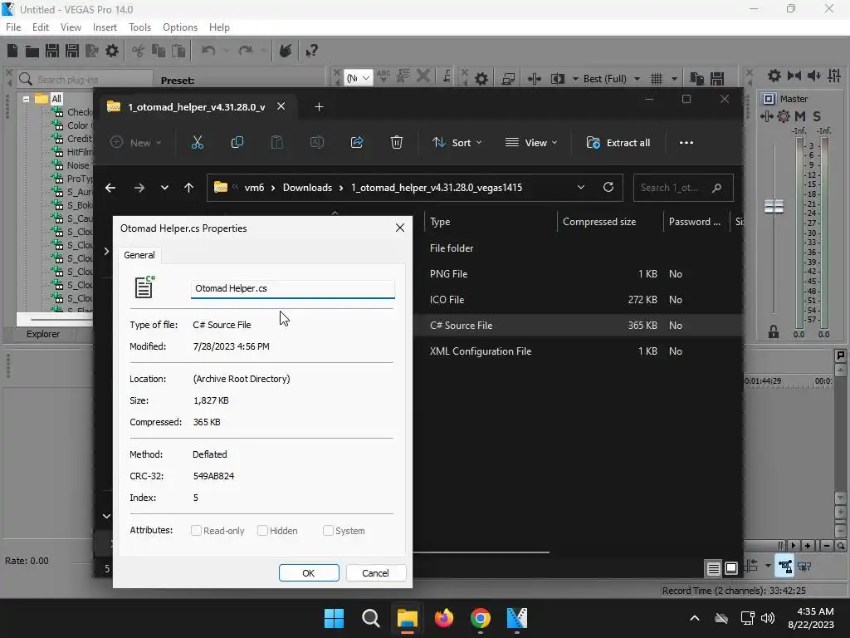Click the dim output speaker icon
This screenshot has width=850, height=638.
[x=813, y=76]
